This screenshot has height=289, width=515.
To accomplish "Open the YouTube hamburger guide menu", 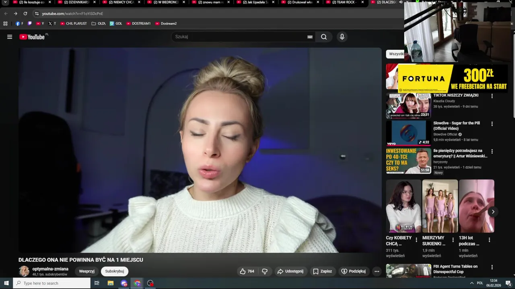I will pyautogui.click(x=10, y=37).
